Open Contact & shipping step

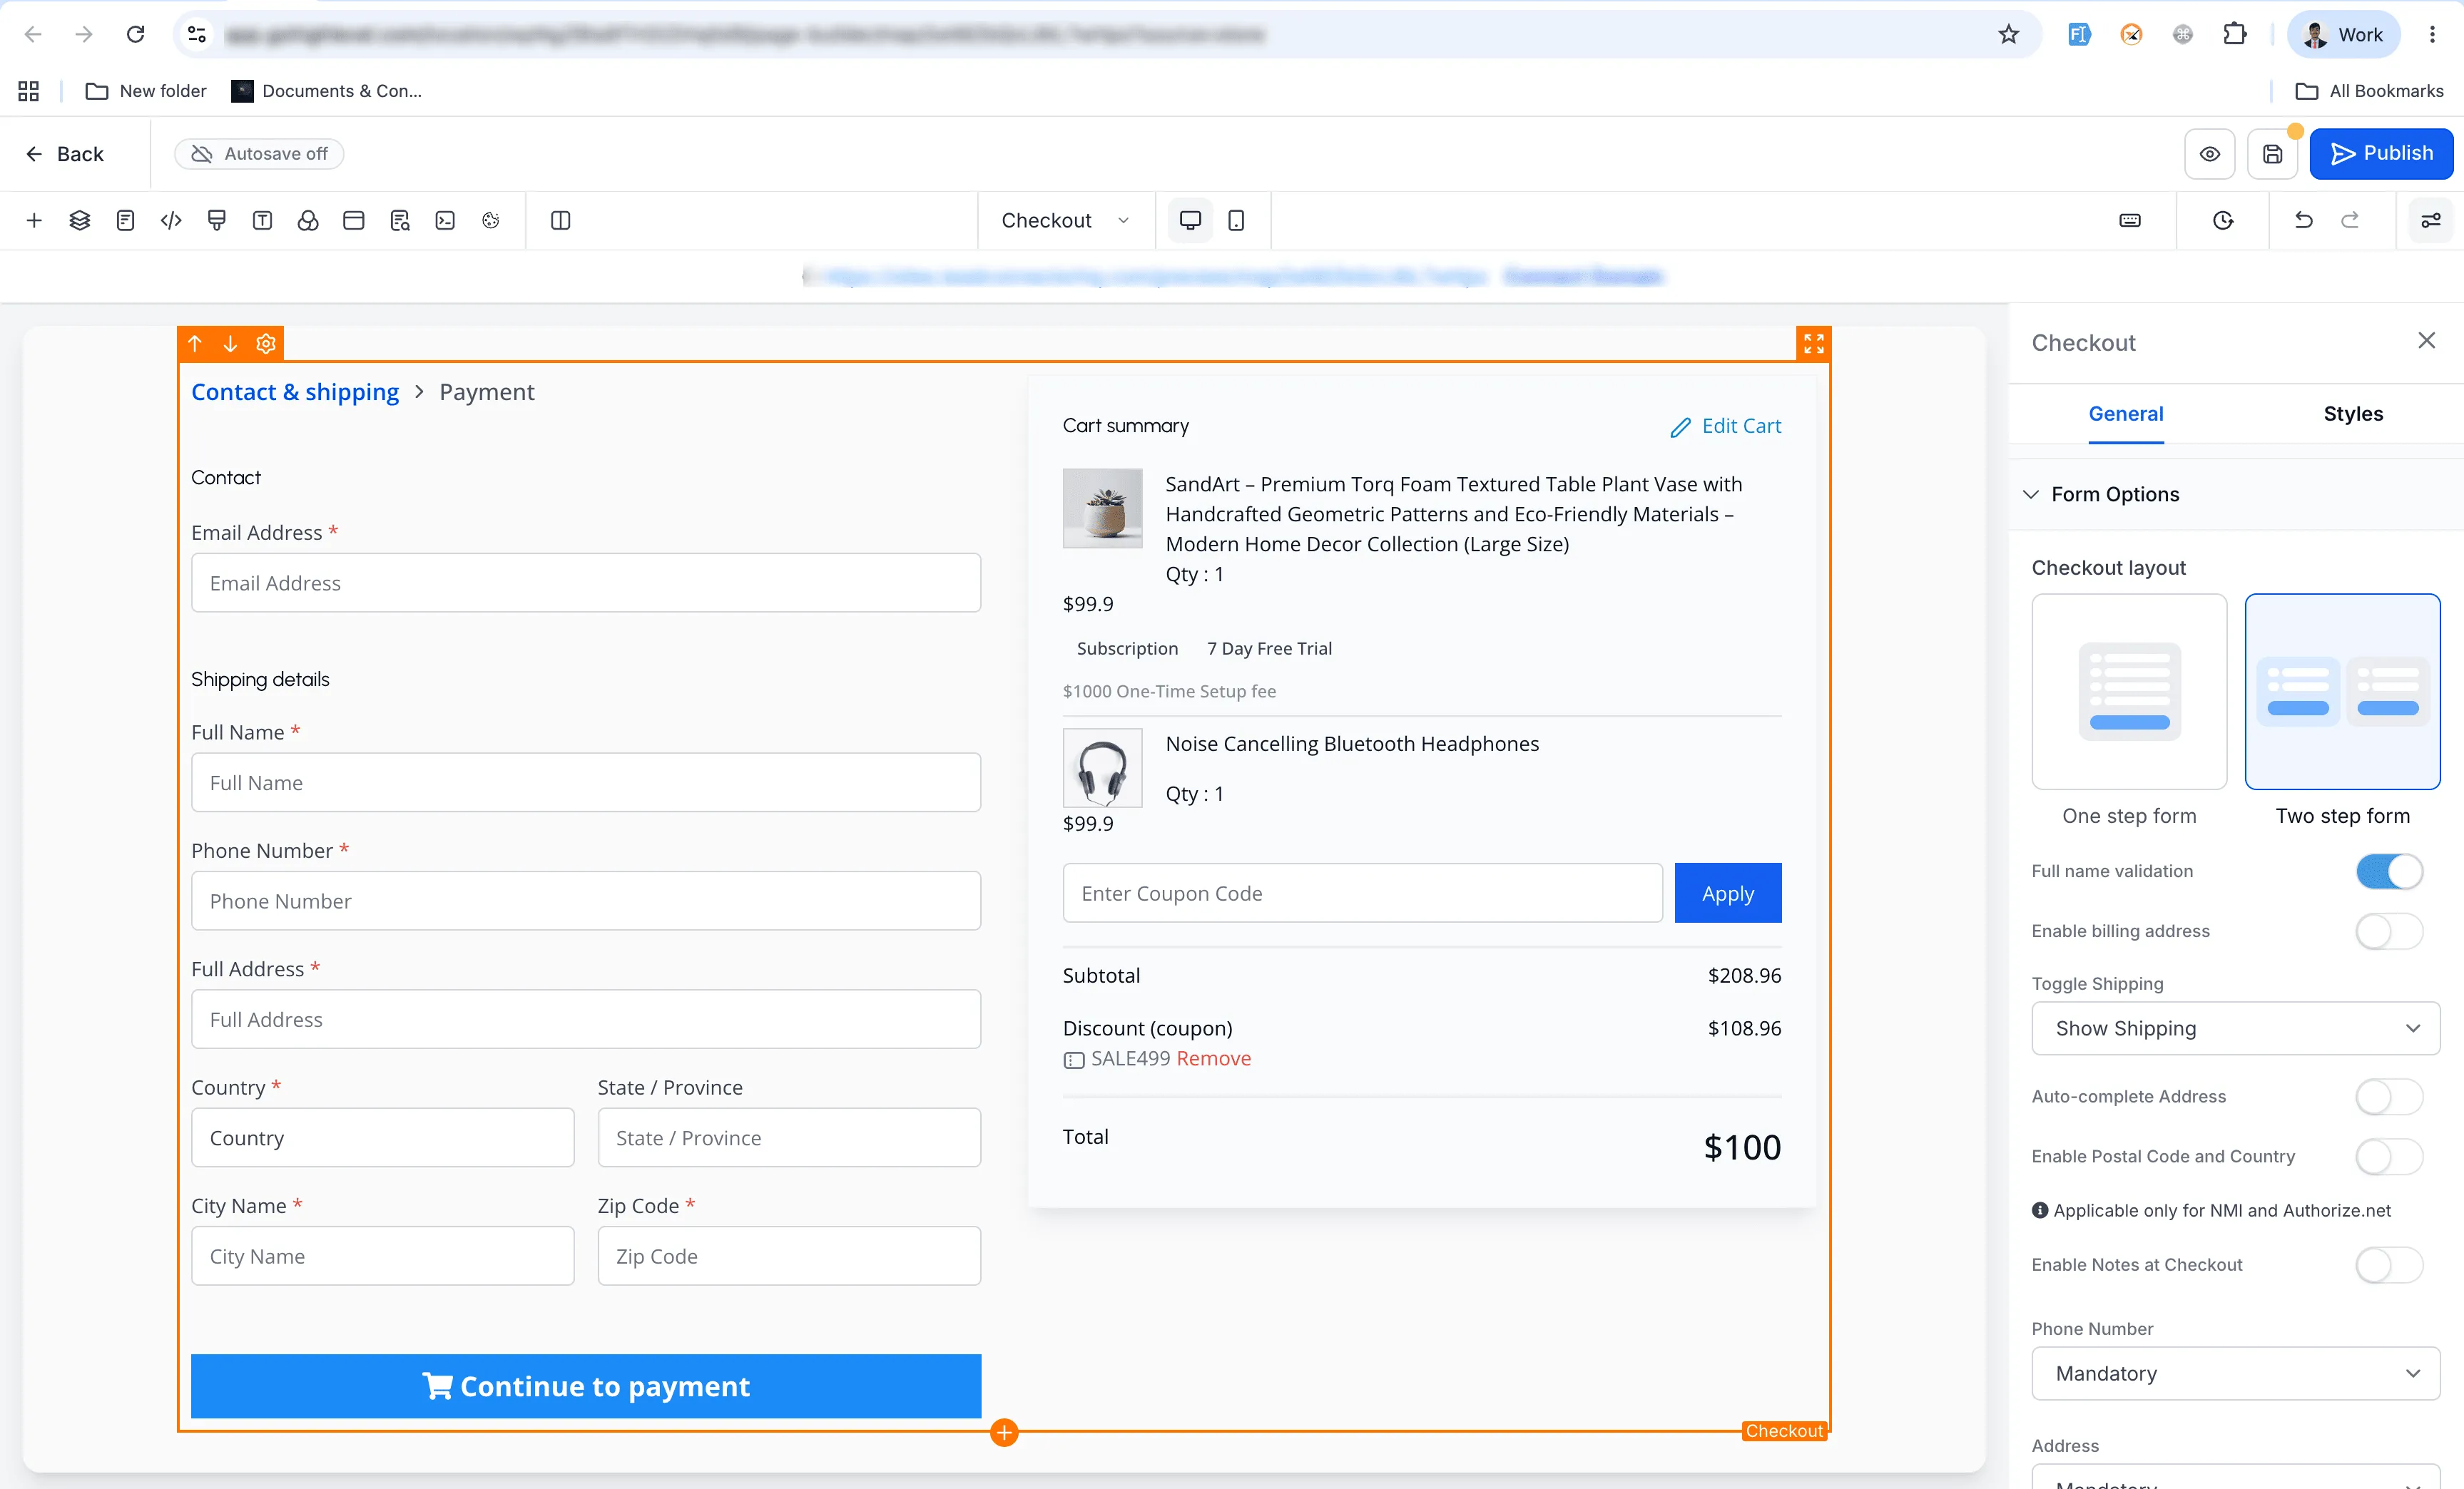[x=295, y=392]
